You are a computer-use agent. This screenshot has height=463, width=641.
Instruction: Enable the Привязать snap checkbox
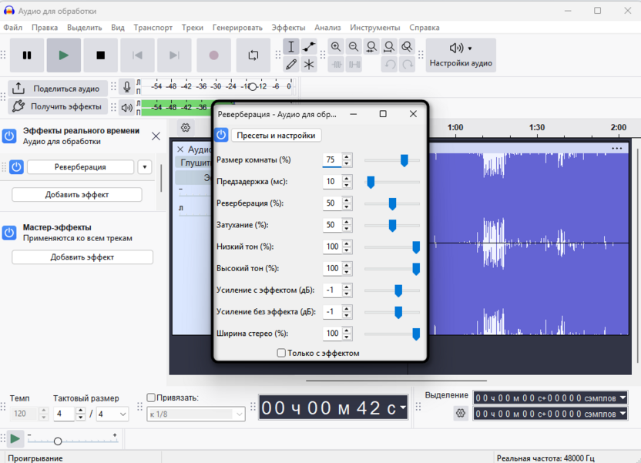151,398
